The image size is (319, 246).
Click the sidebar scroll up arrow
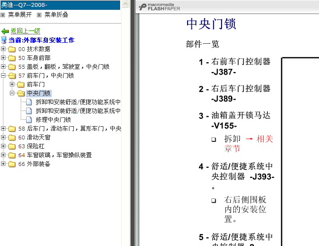click(126, 3)
